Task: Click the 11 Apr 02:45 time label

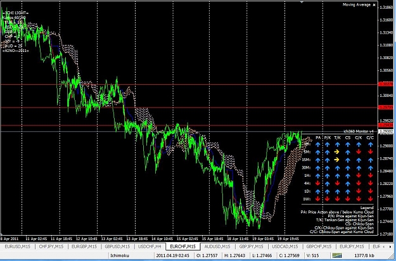Action: pos(36,239)
